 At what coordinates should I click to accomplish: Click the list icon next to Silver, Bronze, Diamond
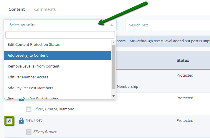(x=29, y=109)
